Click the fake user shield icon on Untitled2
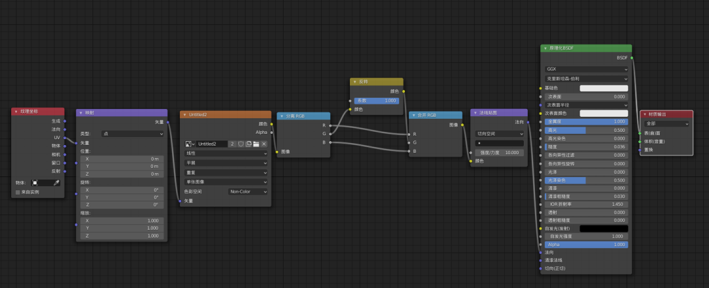The height and width of the screenshot is (288, 709). (241, 144)
